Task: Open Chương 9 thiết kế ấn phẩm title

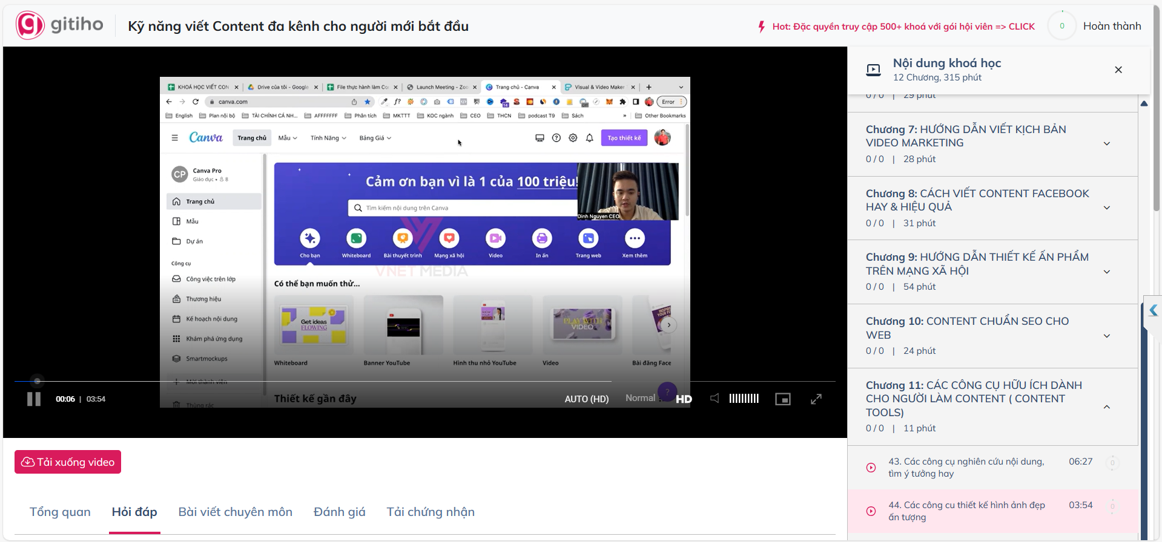Action: 977,264
